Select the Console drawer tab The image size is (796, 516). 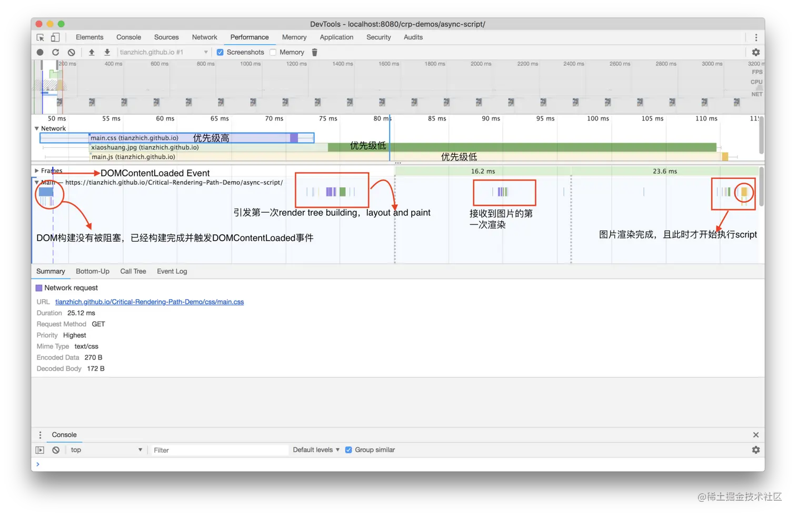point(64,435)
